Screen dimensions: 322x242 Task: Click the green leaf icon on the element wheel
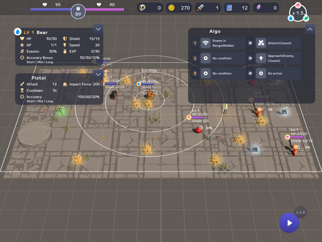(x=306, y=18)
